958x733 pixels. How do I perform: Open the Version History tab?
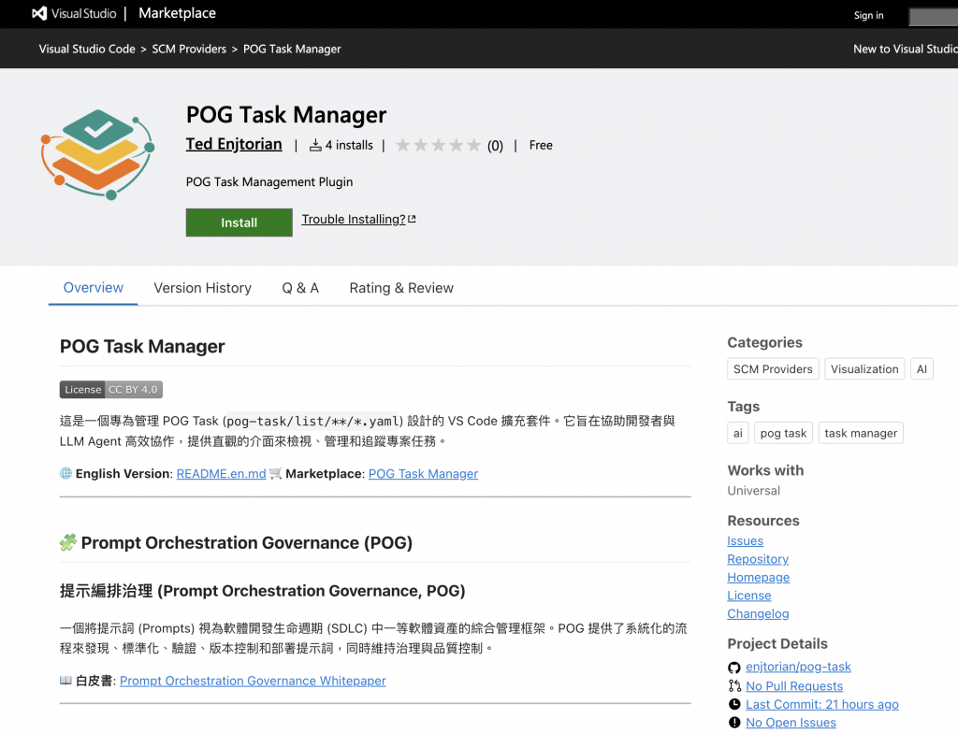pyautogui.click(x=202, y=288)
